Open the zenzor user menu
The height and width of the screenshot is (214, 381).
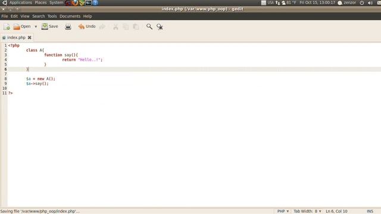(x=346, y=2)
